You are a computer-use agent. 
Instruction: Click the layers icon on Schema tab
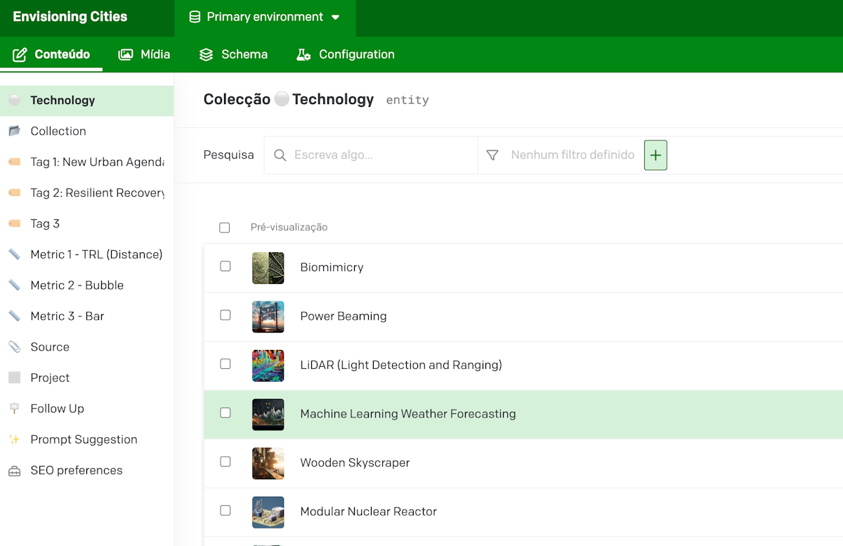206,54
